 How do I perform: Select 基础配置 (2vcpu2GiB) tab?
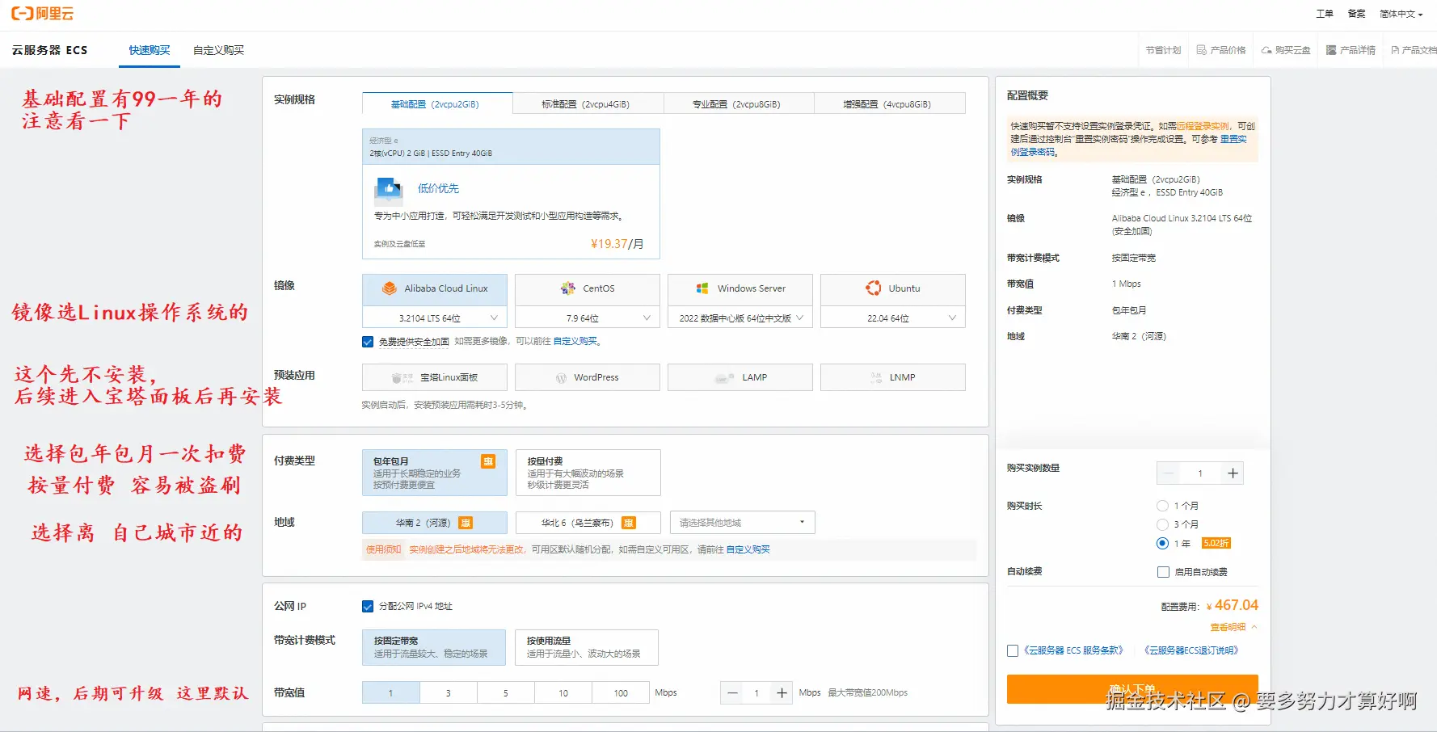pyautogui.click(x=437, y=103)
